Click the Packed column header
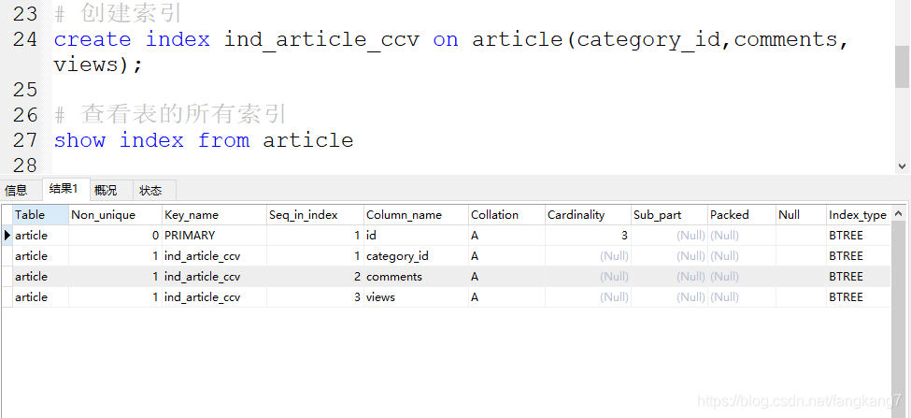Image resolution: width=911 pixels, height=418 pixels. (742, 215)
